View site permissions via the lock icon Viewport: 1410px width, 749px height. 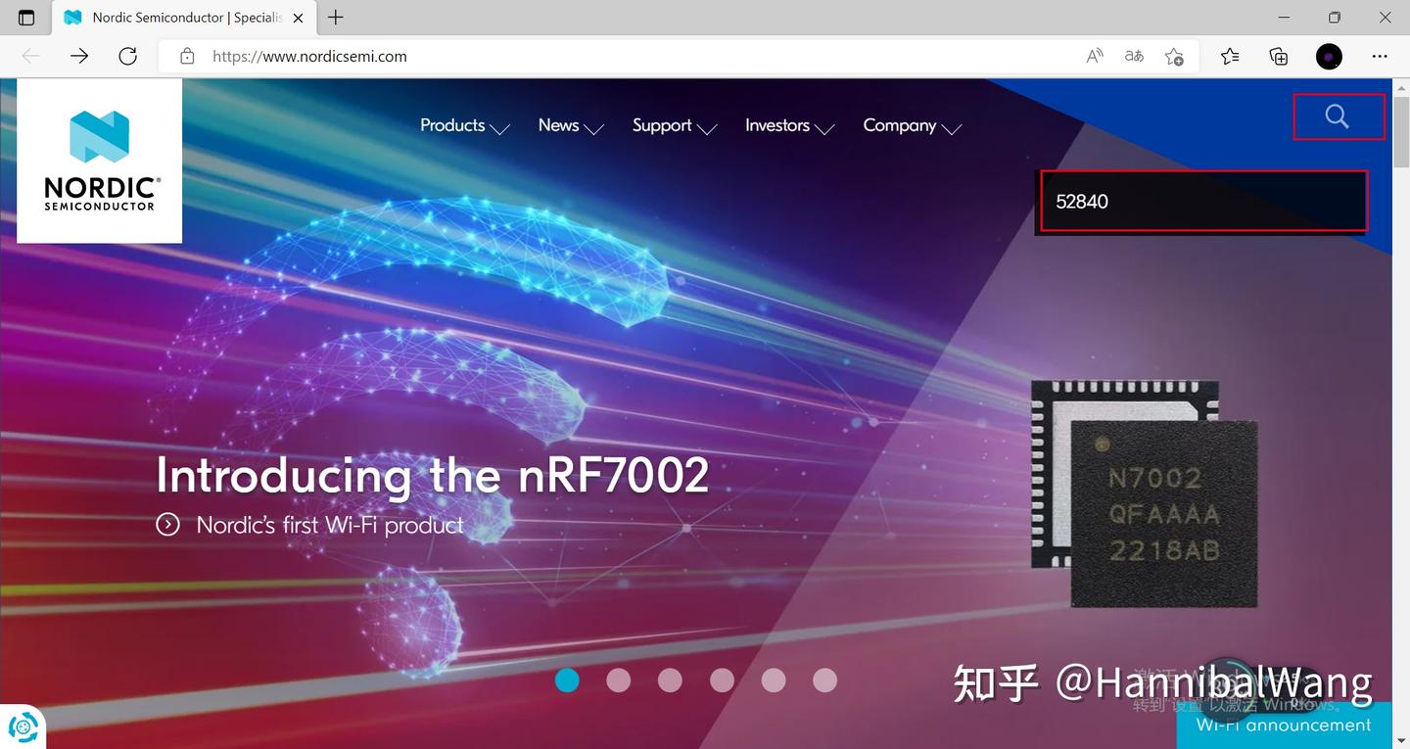click(x=187, y=56)
